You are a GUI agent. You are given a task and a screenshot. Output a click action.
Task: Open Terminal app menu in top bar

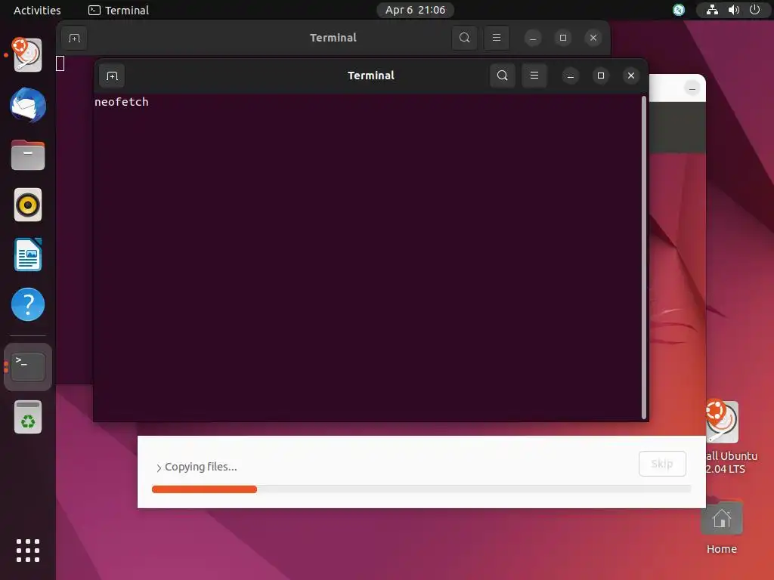[119, 10]
